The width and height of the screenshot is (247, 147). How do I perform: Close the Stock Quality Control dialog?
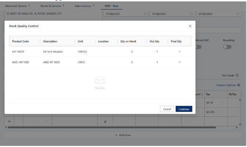coord(190,26)
